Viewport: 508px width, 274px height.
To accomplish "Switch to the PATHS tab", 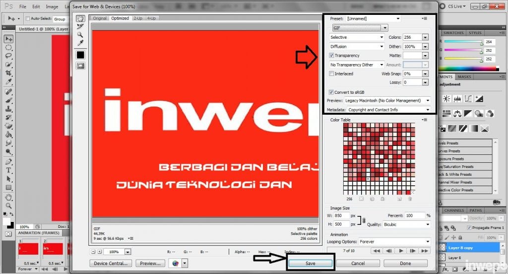I will pos(475,210).
